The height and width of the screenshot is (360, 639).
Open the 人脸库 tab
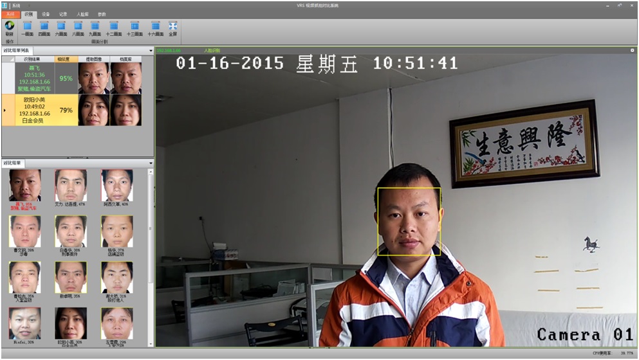(82, 14)
